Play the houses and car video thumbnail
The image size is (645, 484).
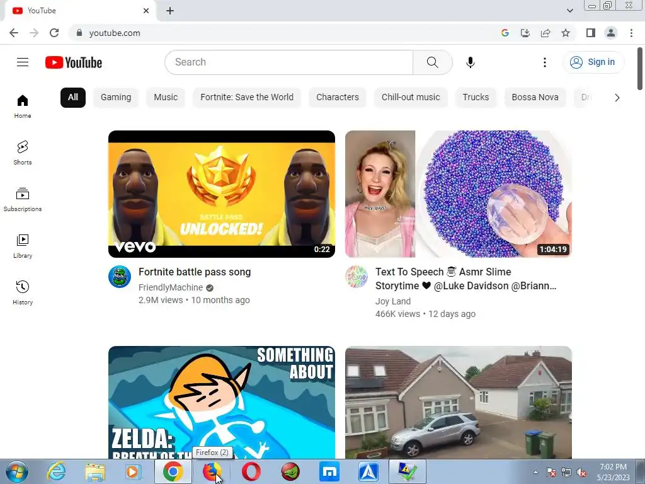pos(459,403)
